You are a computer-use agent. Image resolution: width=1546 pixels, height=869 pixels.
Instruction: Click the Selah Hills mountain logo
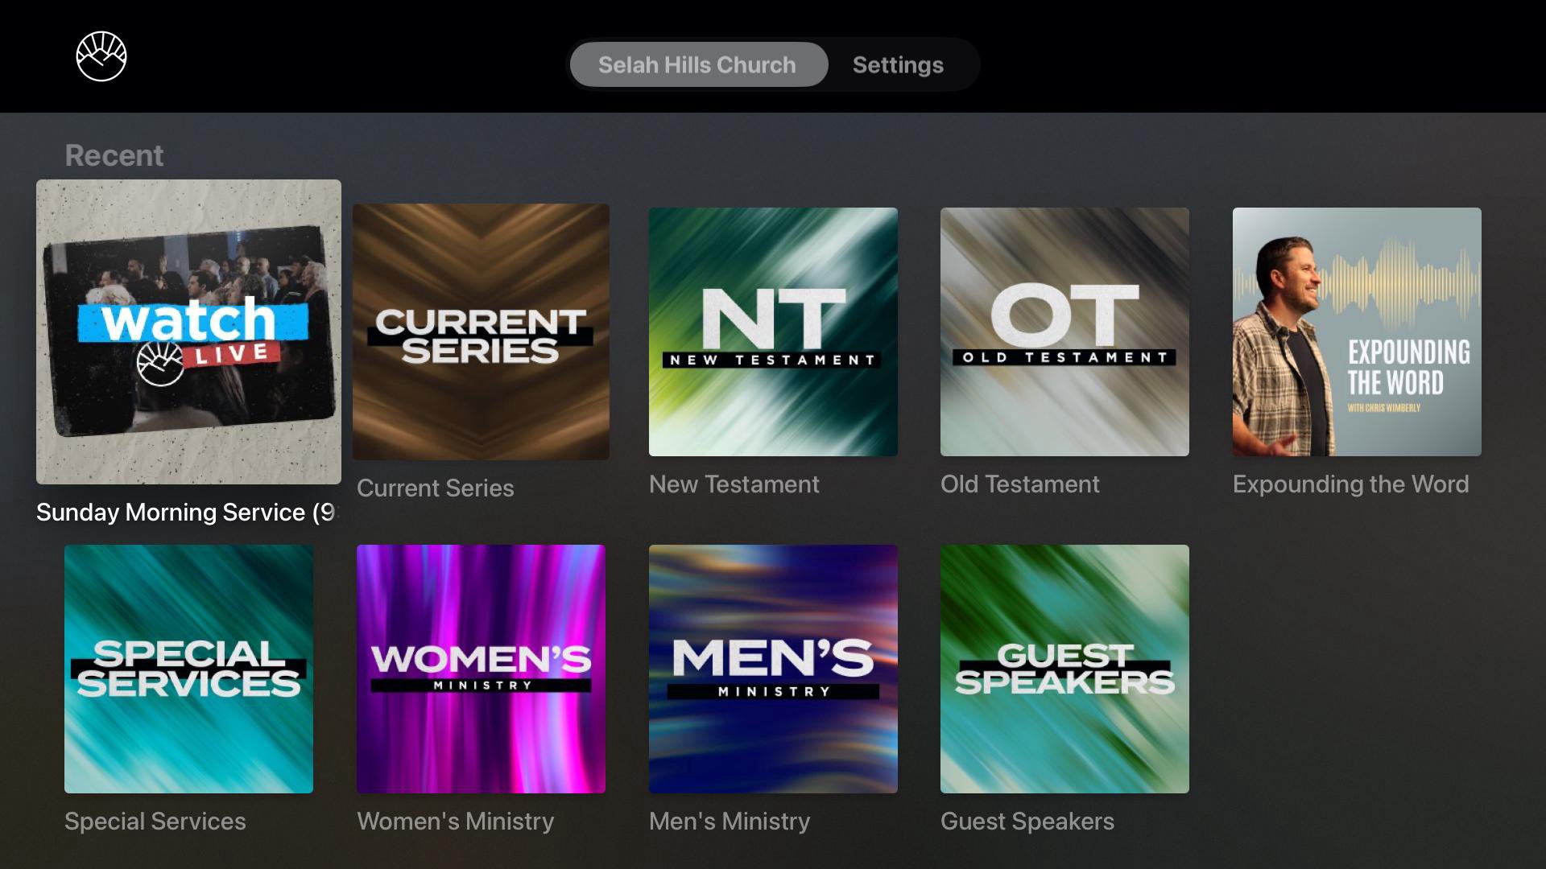(101, 56)
